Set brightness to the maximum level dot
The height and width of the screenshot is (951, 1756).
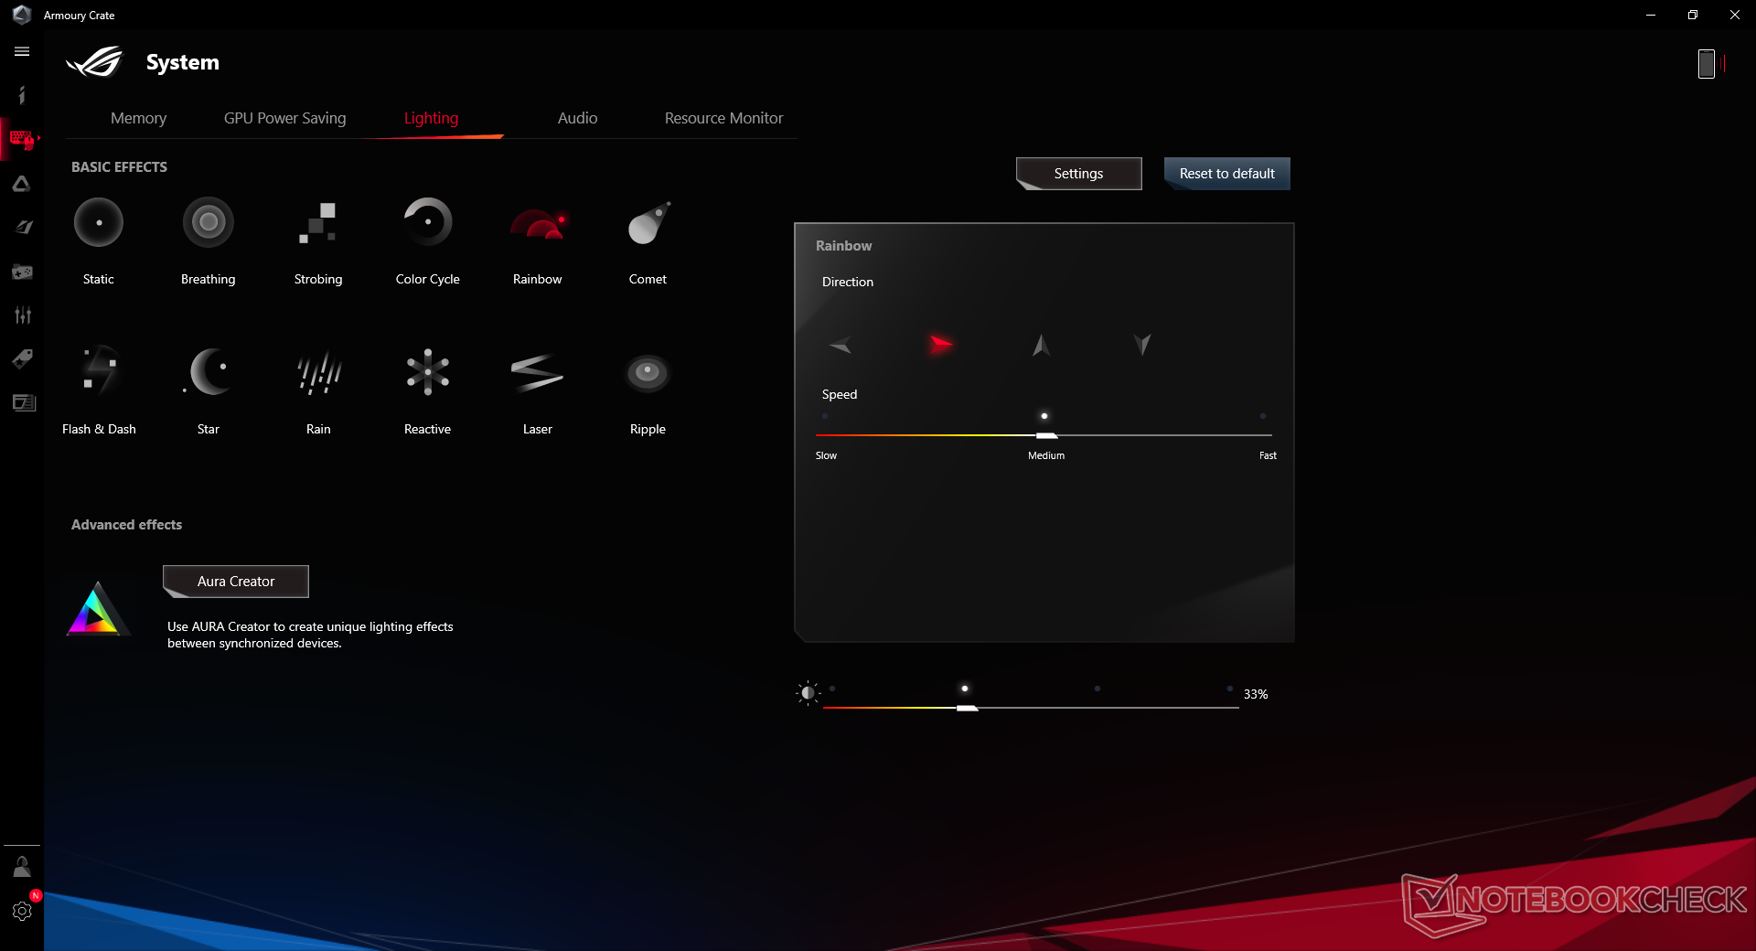[1230, 689]
